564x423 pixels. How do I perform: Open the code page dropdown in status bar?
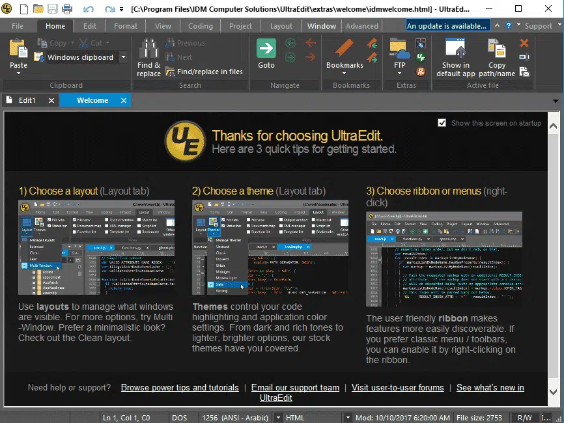point(278,418)
